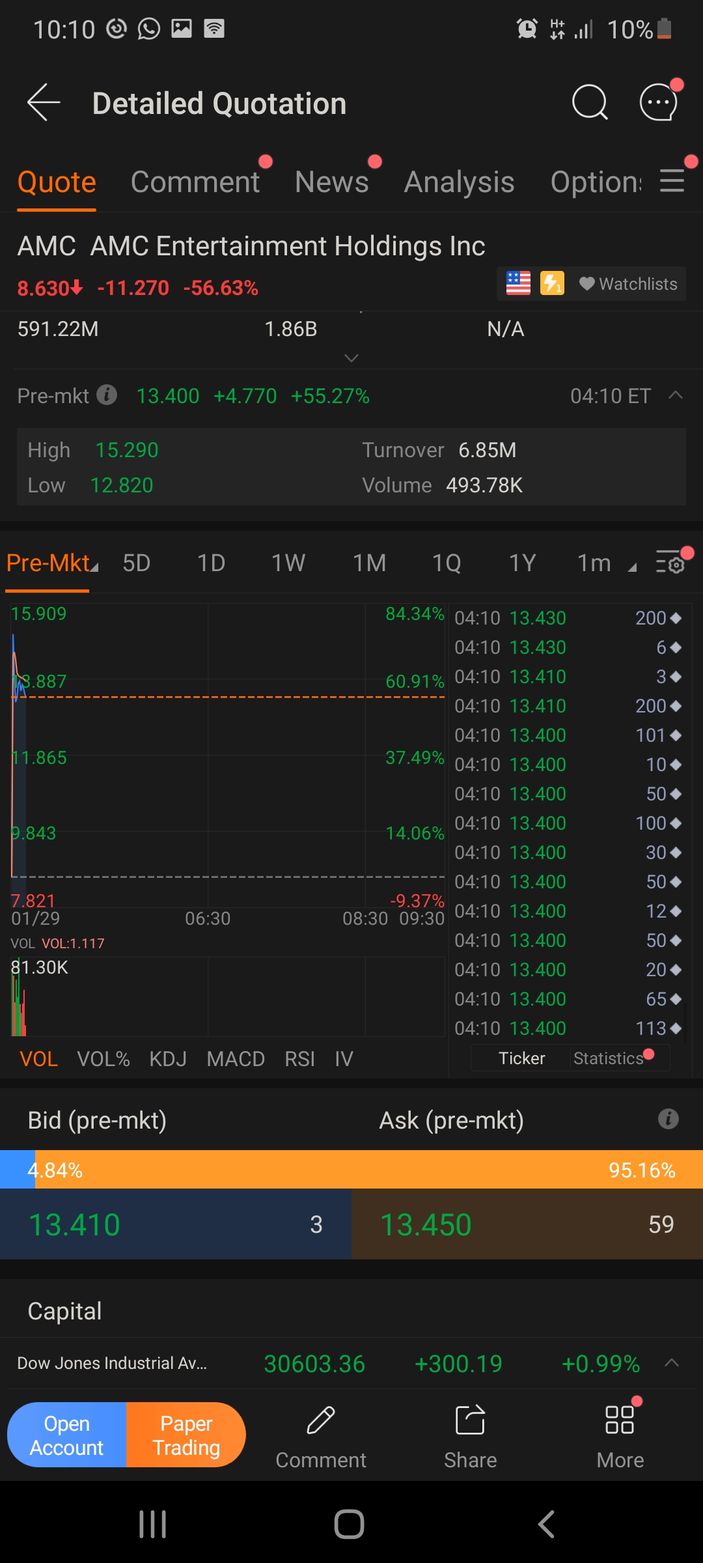Image resolution: width=703 pixels, height=1563 pixels.
Task: Go back using the header arrow
Action: [x=44, y=102]
